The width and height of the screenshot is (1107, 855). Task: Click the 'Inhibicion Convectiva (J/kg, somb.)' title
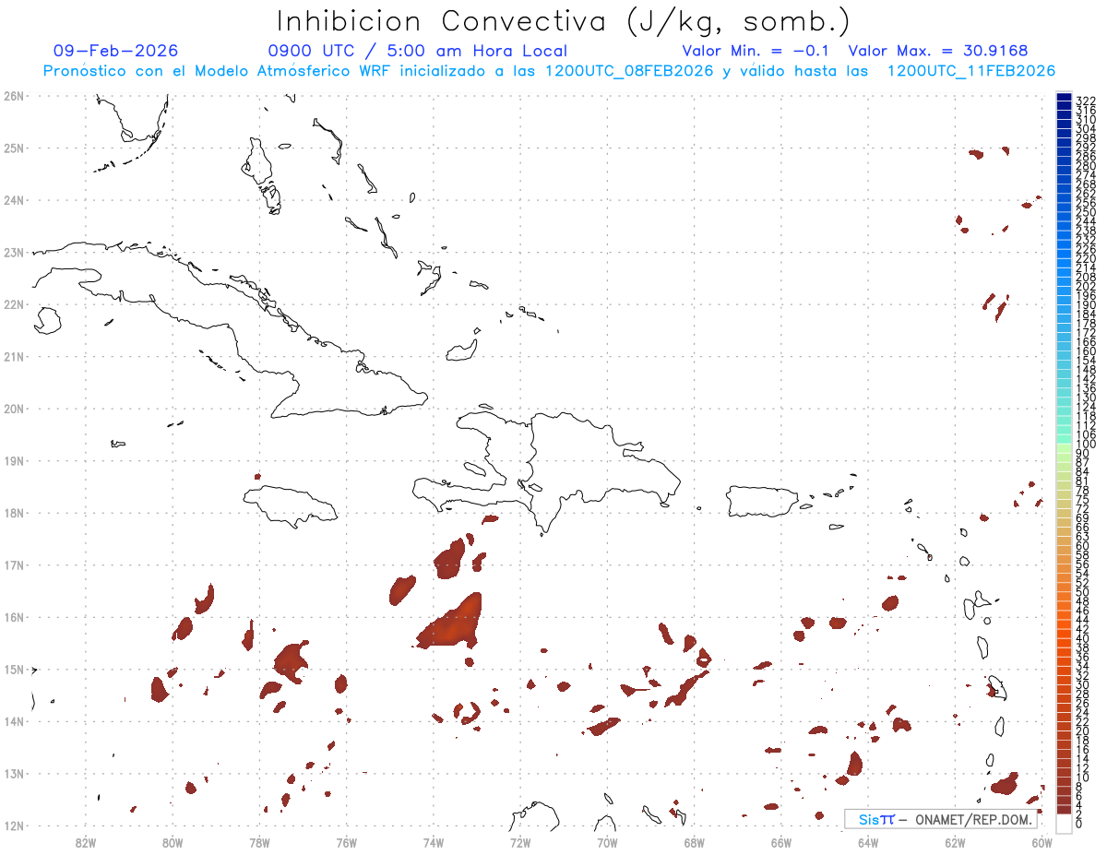pos(564,21)
